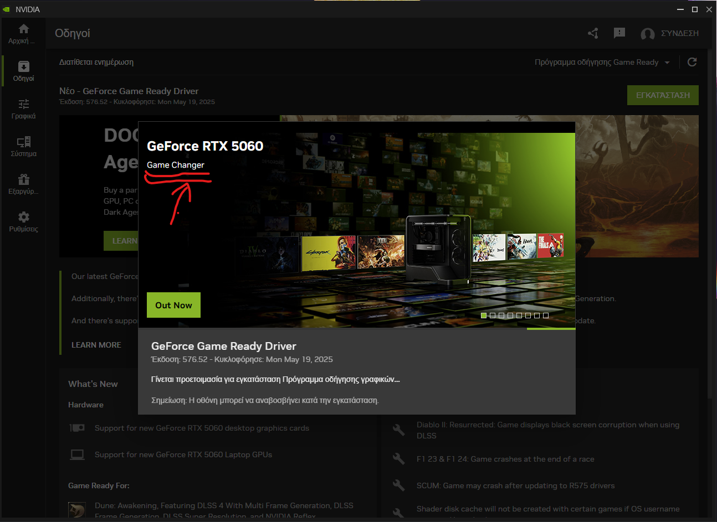Click the GeForce RTX 5060 banner title
Viewport: 717px width, 522px height.
[x=205, y=146]
